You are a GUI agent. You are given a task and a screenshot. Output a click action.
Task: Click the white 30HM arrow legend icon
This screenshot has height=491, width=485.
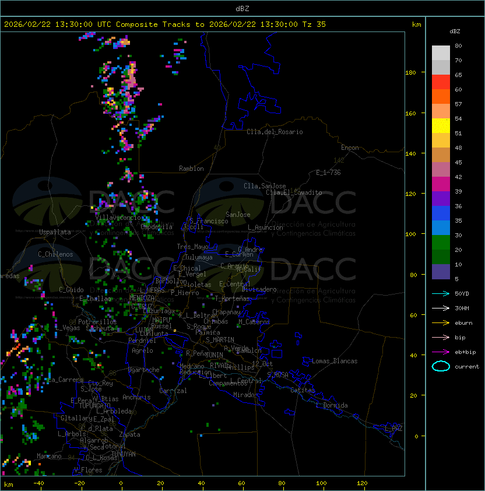441,308
